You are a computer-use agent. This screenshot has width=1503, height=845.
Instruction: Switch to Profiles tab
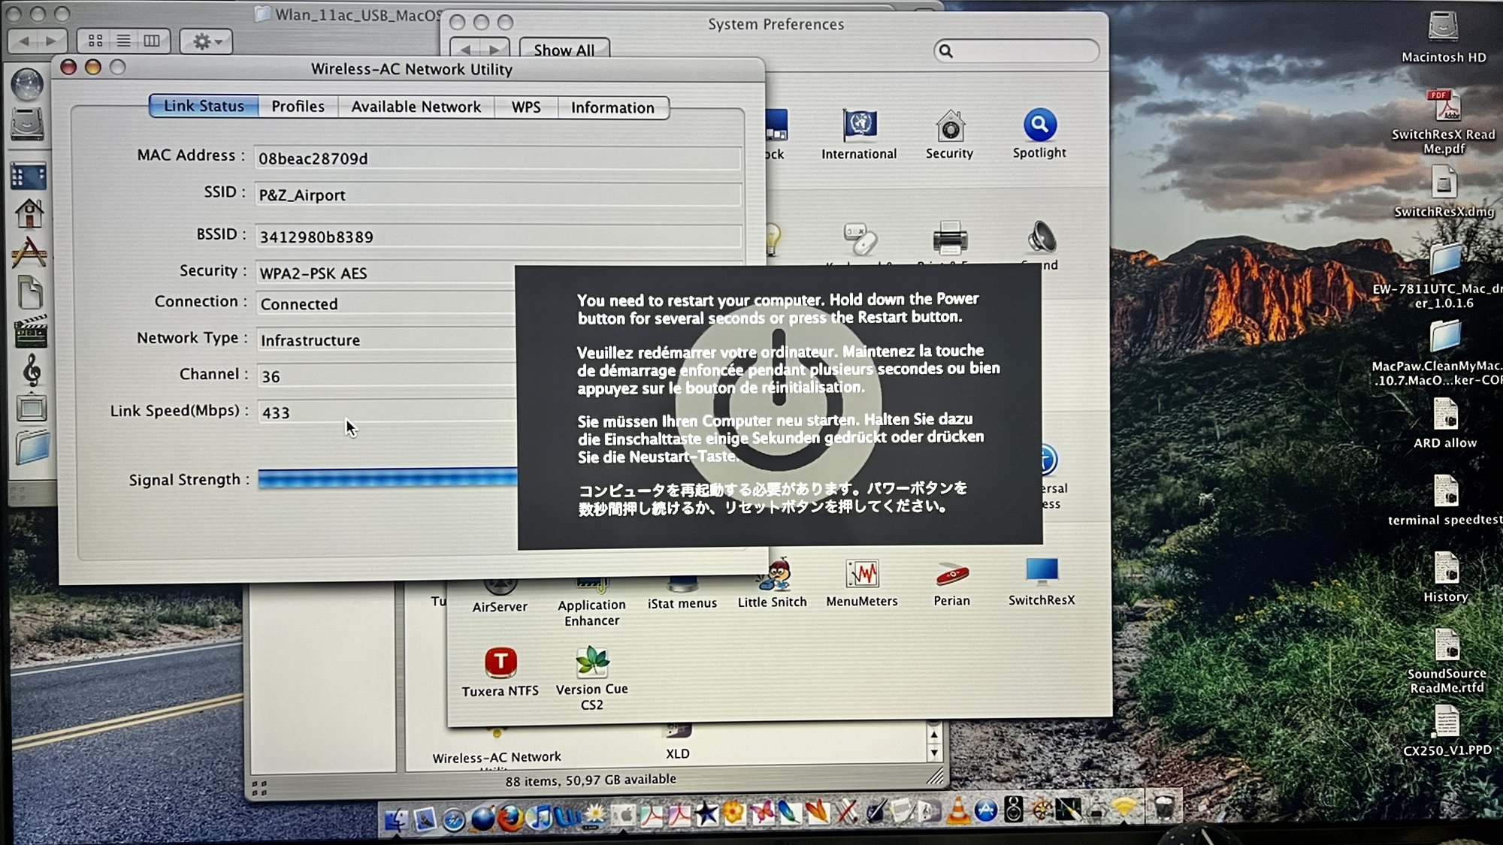pos(298,107)
